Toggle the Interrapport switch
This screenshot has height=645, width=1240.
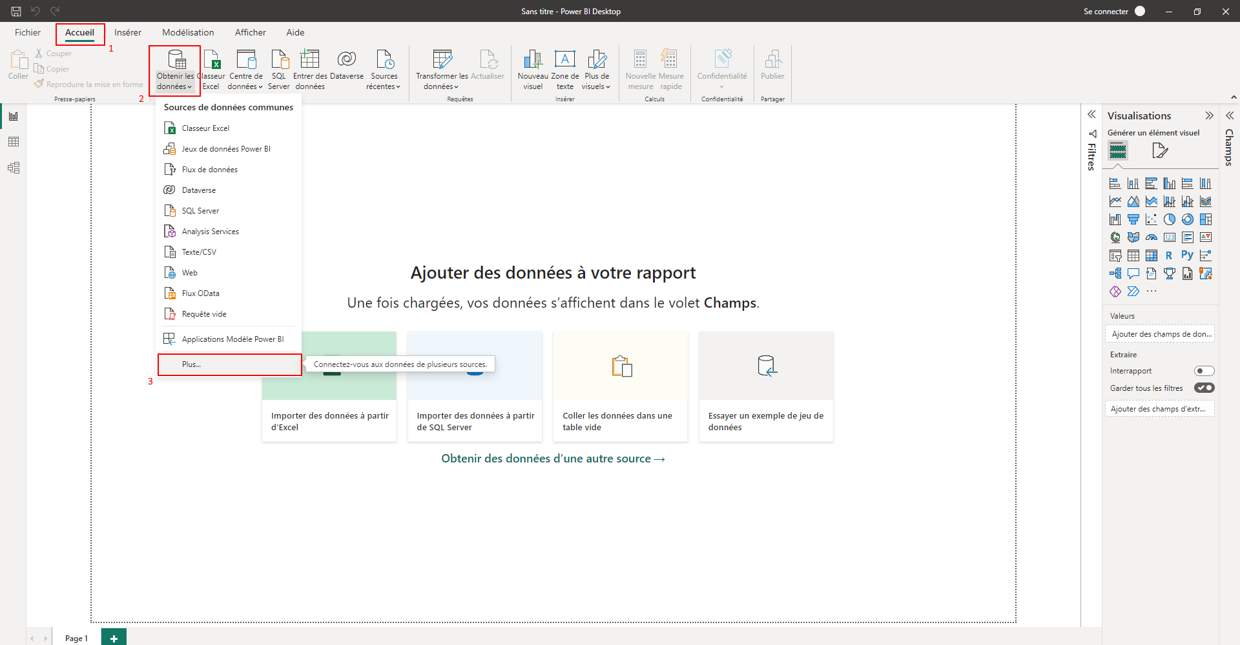coord(1204,371)
